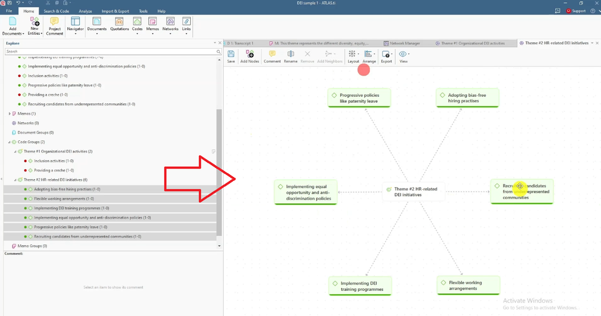601x316 pixels.
Task: Switch to Tools ribbon tab
Action: [143, 11]
